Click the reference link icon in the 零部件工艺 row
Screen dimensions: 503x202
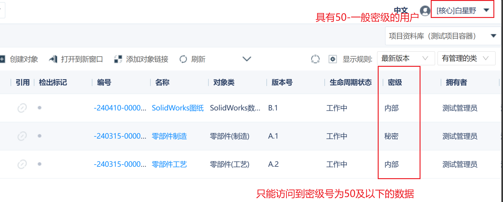coord(22,164)
